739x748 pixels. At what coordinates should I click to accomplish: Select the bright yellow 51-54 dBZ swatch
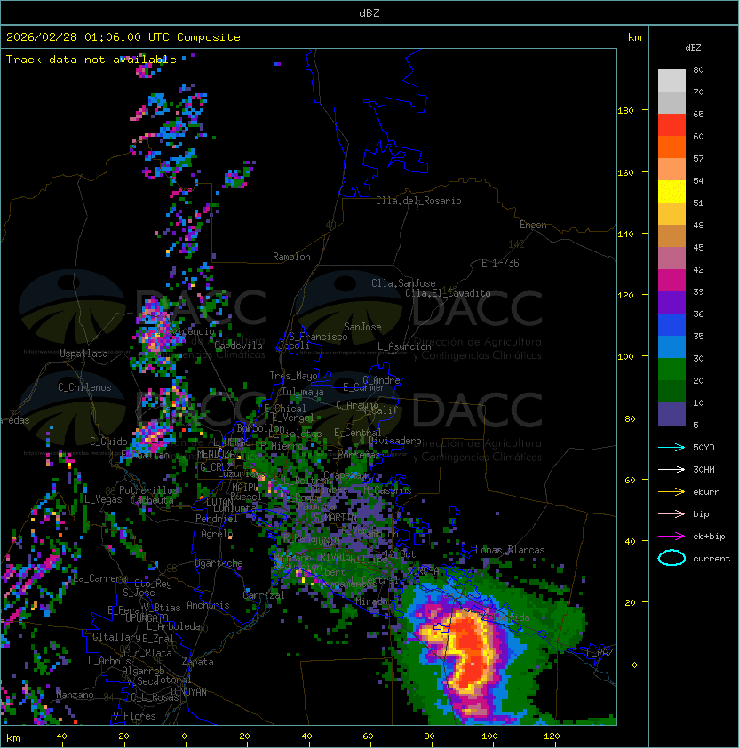[x=671, y=191]
